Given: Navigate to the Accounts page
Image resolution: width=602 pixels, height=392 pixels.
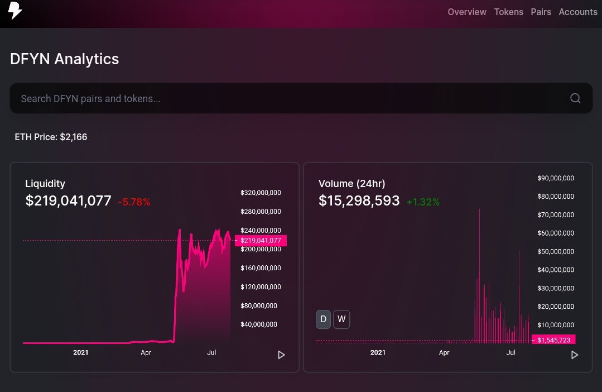Looking at the screenshot, I should (x=578, y=12).
